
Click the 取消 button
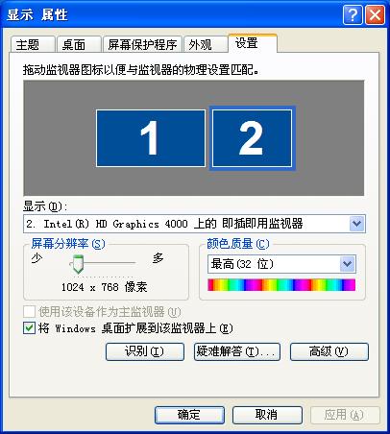coord(267,415)
